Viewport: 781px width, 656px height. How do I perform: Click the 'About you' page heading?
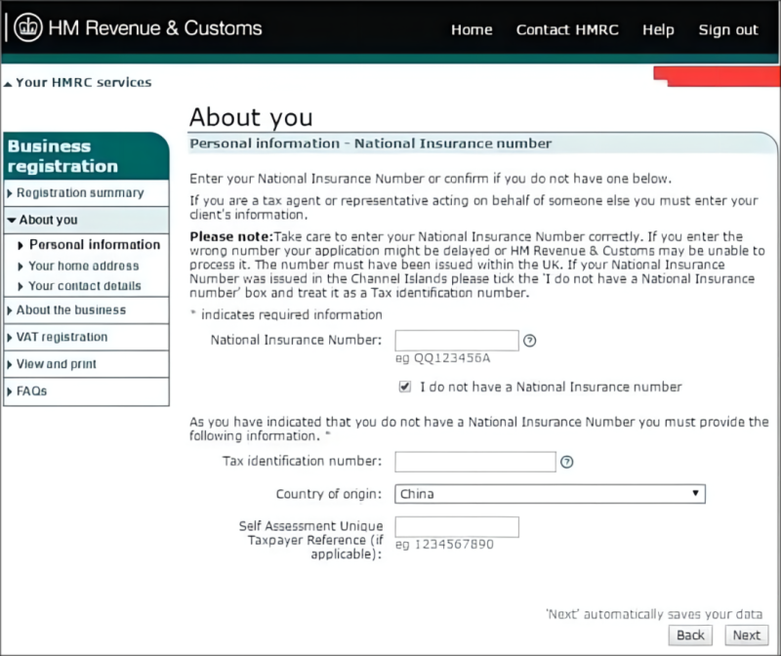[251, 117]
